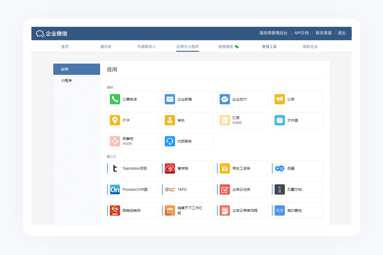Switch to the 管理工具 tab
Viewport: 383px width, 255px height.
tap(269, 46)
